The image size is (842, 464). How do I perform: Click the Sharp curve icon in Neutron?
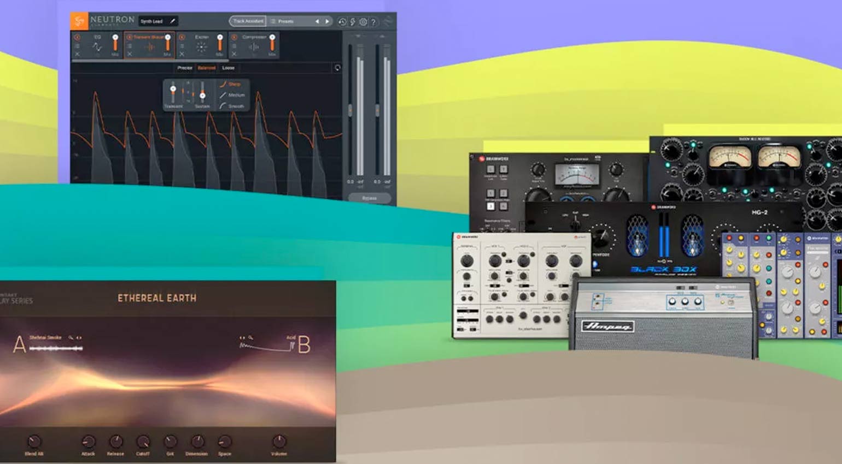click(223, 84)
